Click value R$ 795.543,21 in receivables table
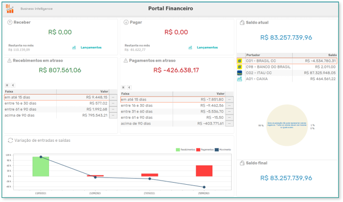 95,115
